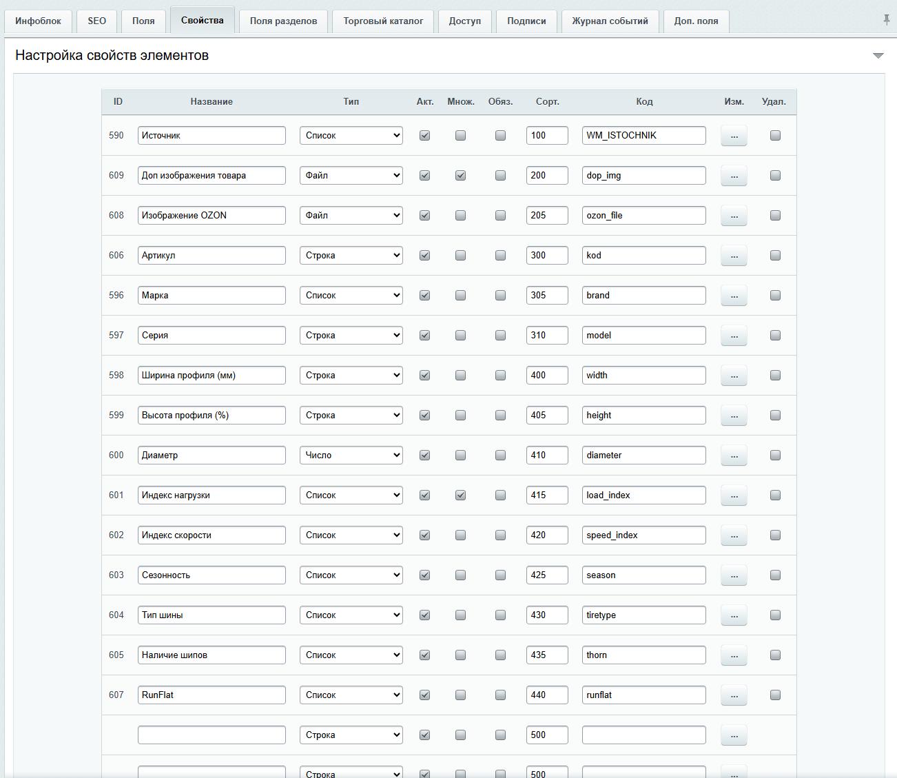The width and height of the screenshot is (897, 778).
Task: Open edit dialog for Сезонность property
Action: pos(734,575)
